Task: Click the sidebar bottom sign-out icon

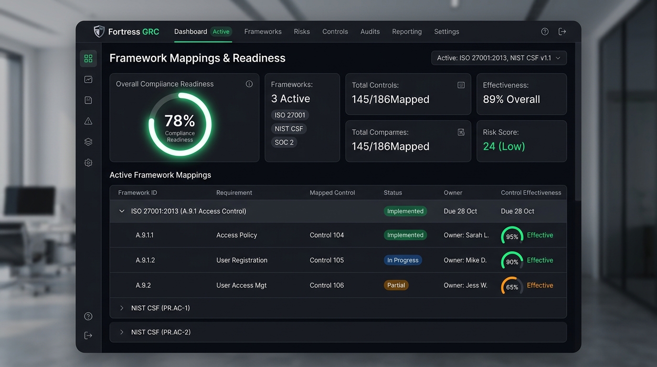Action: click(x=88, y=335)
